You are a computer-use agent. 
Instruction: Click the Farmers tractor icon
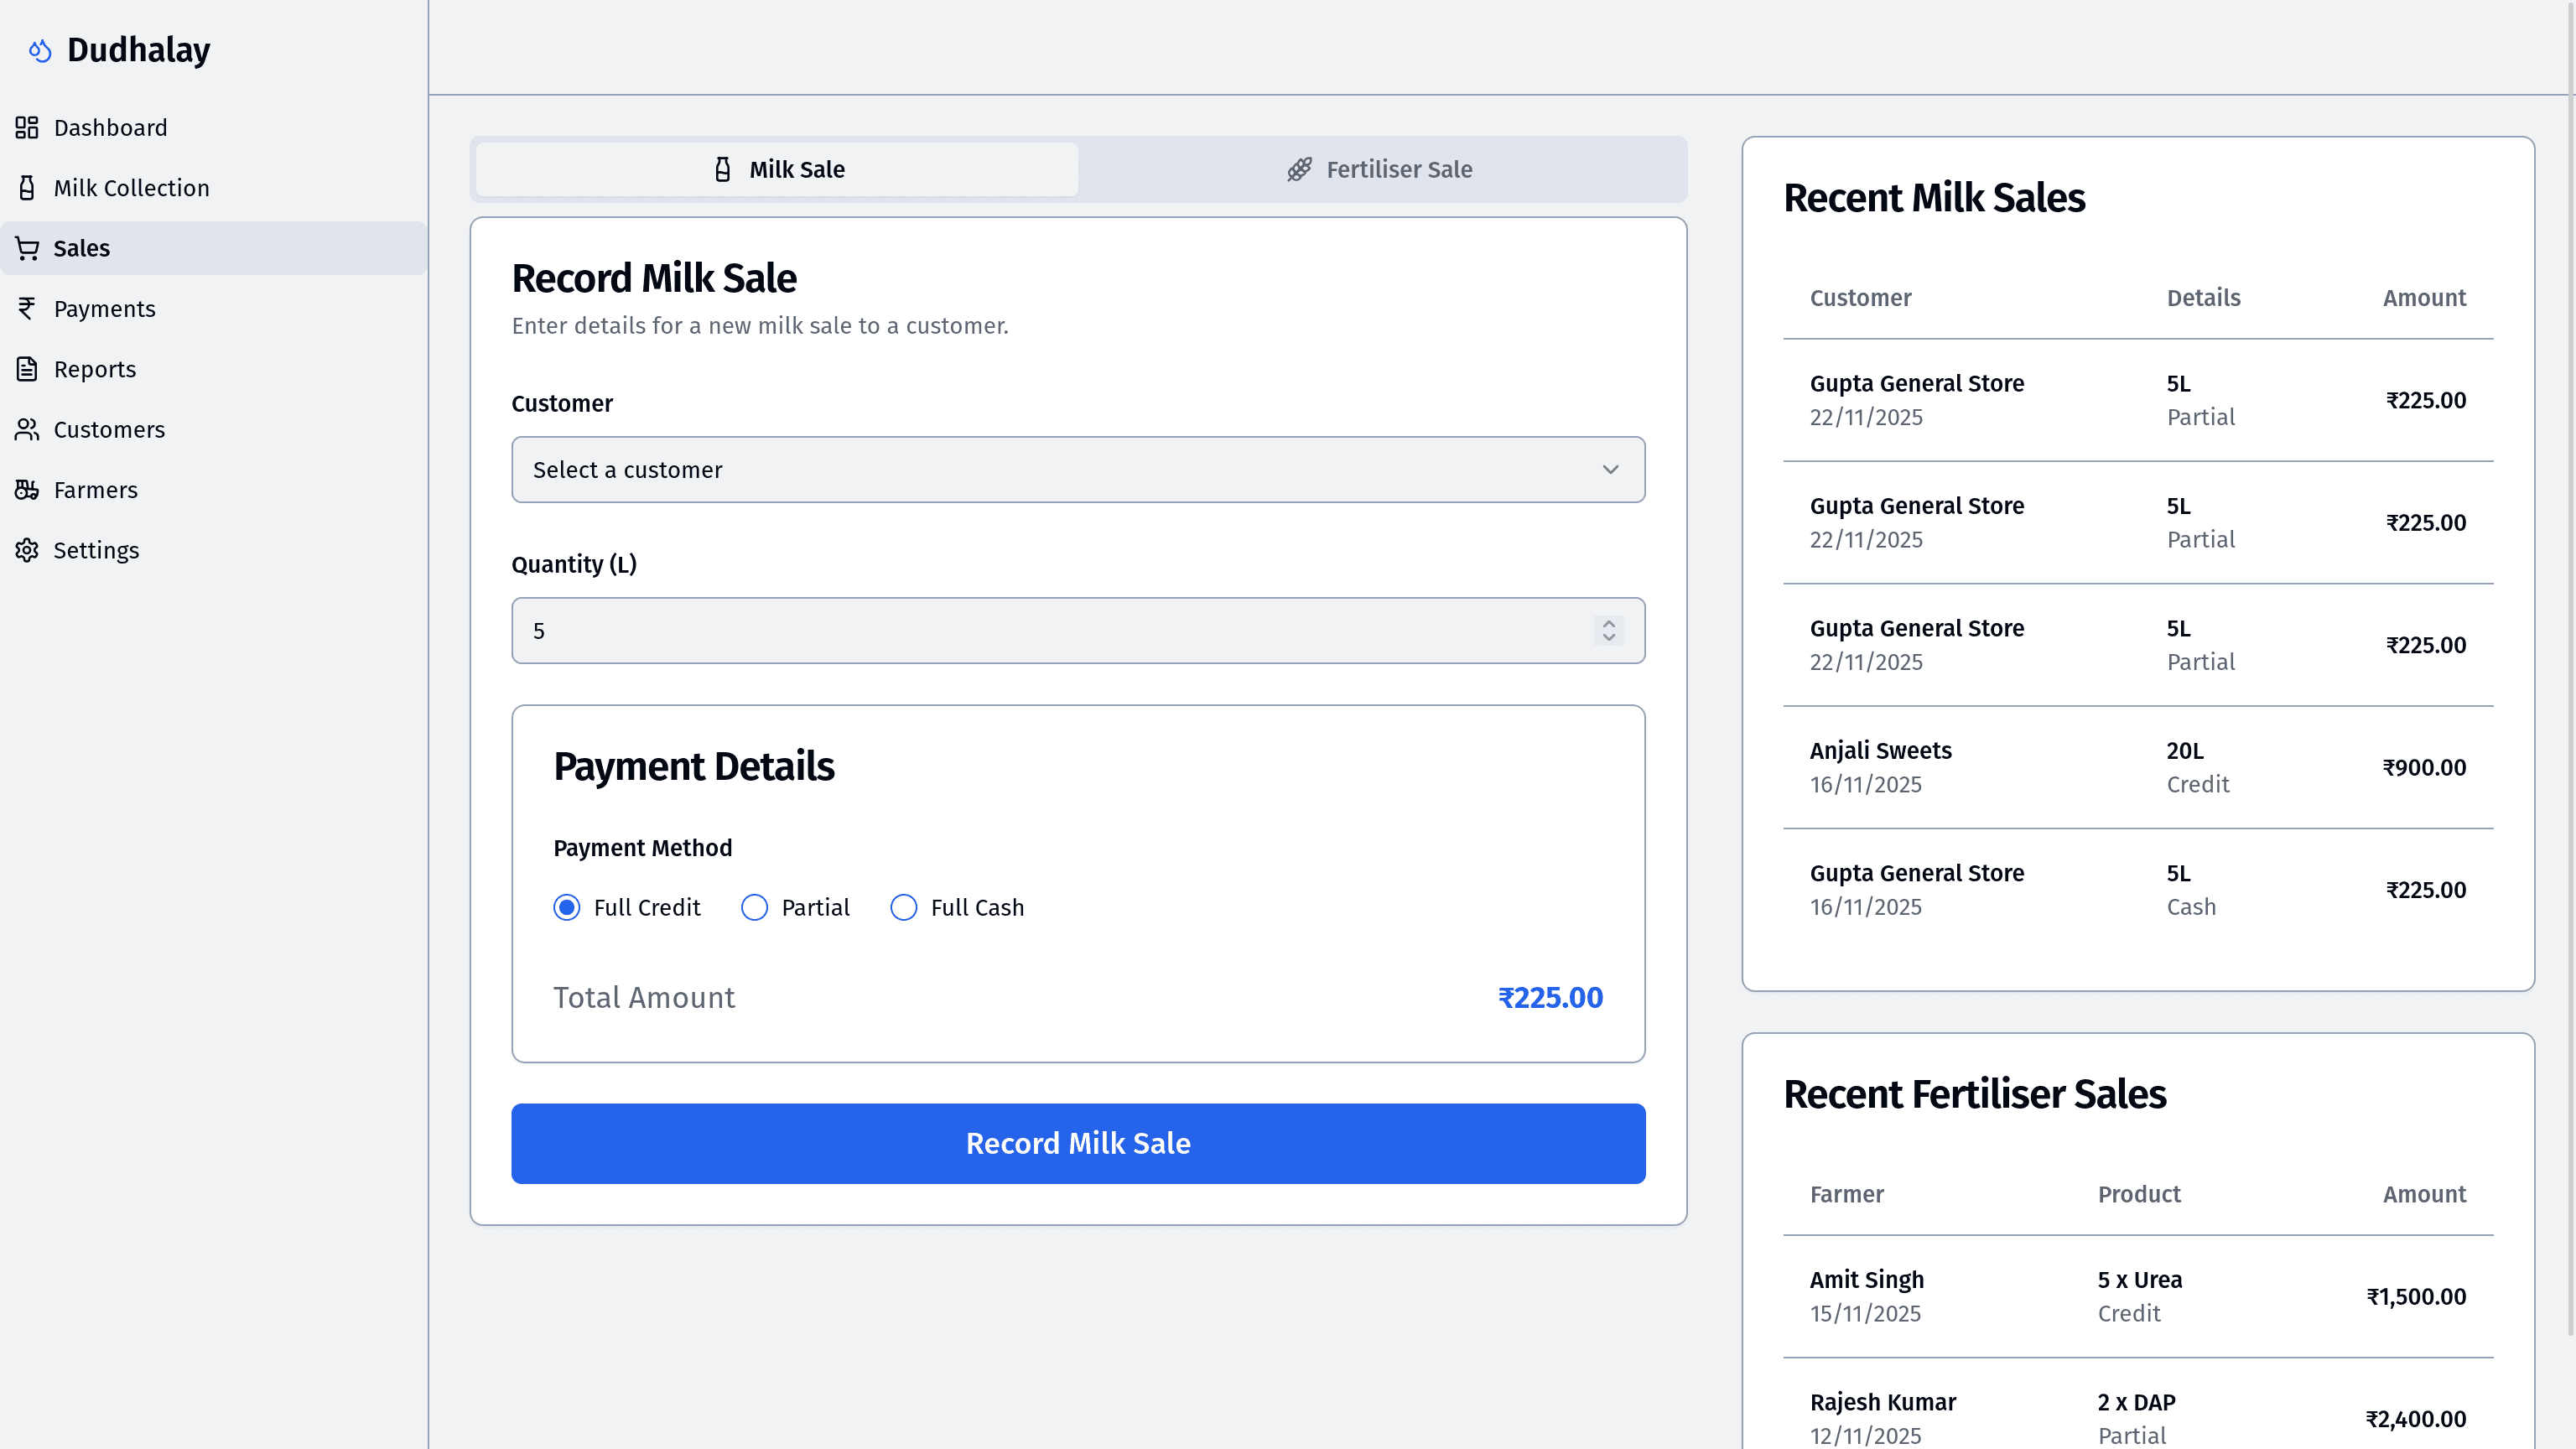(27, 490)
